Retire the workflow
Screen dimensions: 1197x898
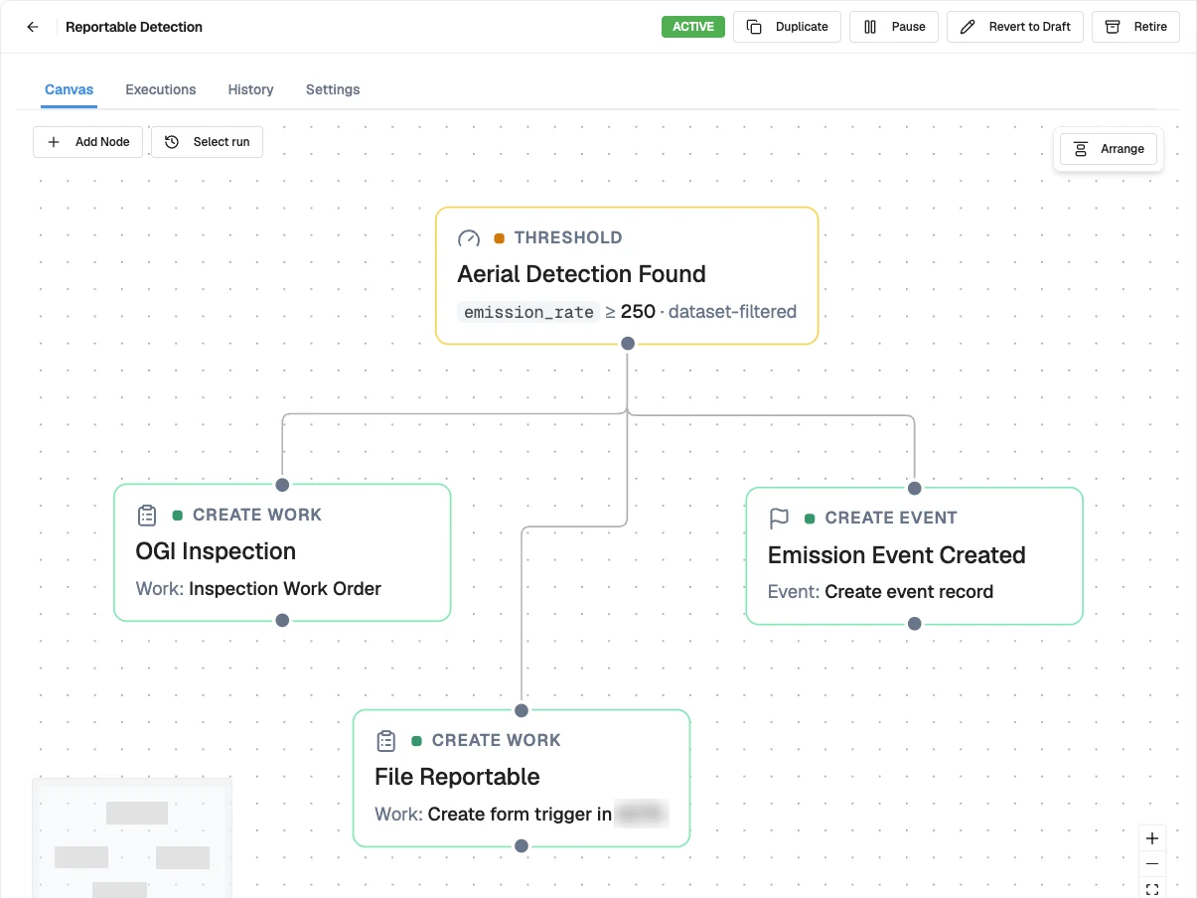[1135, 27]
